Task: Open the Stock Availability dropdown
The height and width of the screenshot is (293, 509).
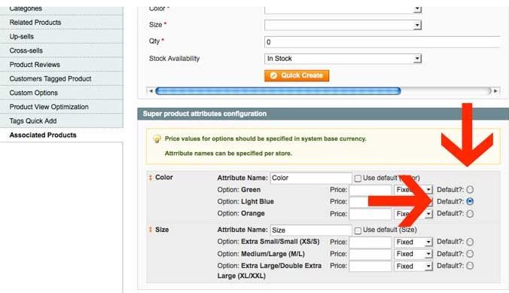Action: click(343, 59)
